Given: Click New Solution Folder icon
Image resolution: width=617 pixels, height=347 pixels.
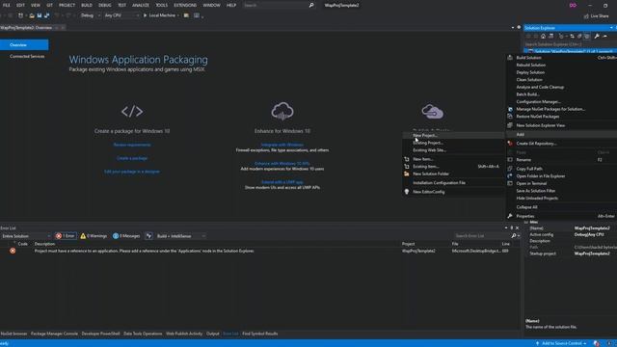Looking at the screenshot, I should 407,173.
